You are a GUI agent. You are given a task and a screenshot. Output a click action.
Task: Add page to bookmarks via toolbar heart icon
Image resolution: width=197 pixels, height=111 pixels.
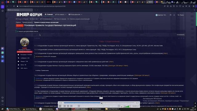[180, 6]
